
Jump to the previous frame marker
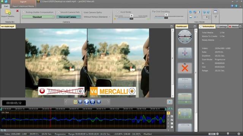pyautogui.click(x=80, y=102)
